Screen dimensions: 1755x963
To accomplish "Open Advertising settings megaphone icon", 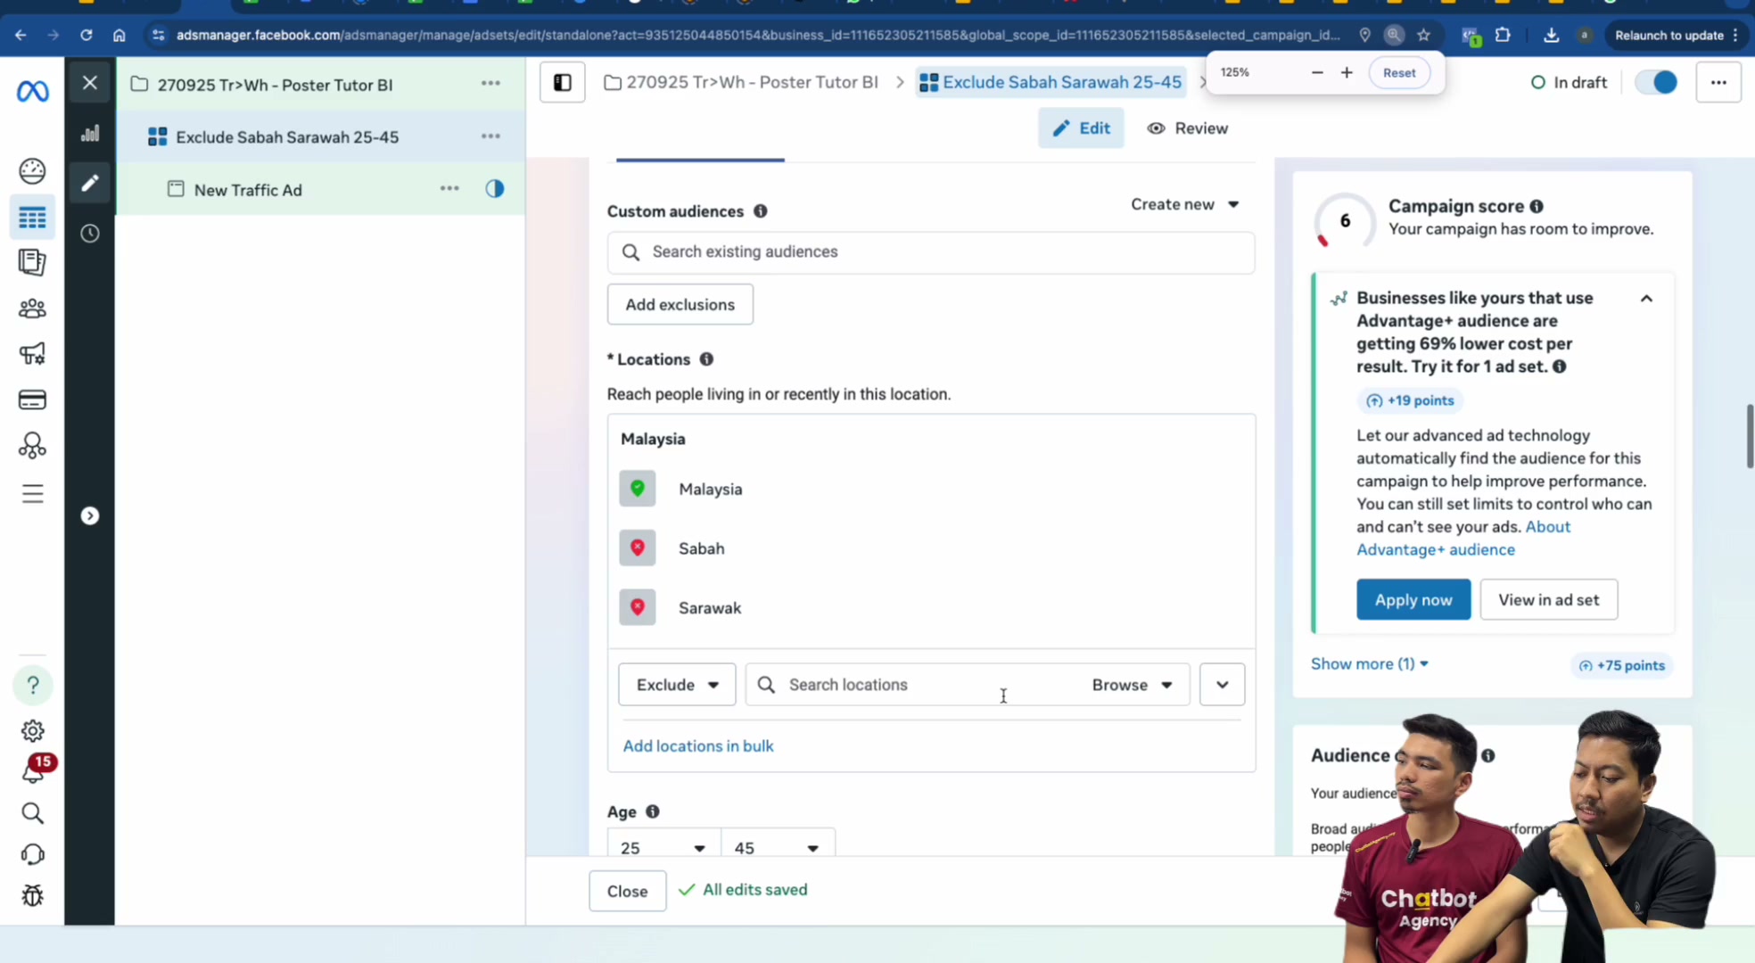I will [32, 354].
